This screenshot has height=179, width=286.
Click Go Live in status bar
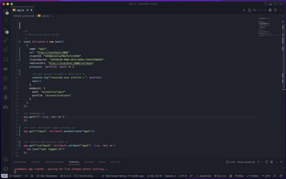[x=220, y=176]
